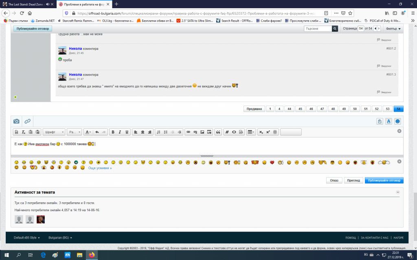Insert HTML code with angle brackets icon
417x260 pixels.
[234, 132]
